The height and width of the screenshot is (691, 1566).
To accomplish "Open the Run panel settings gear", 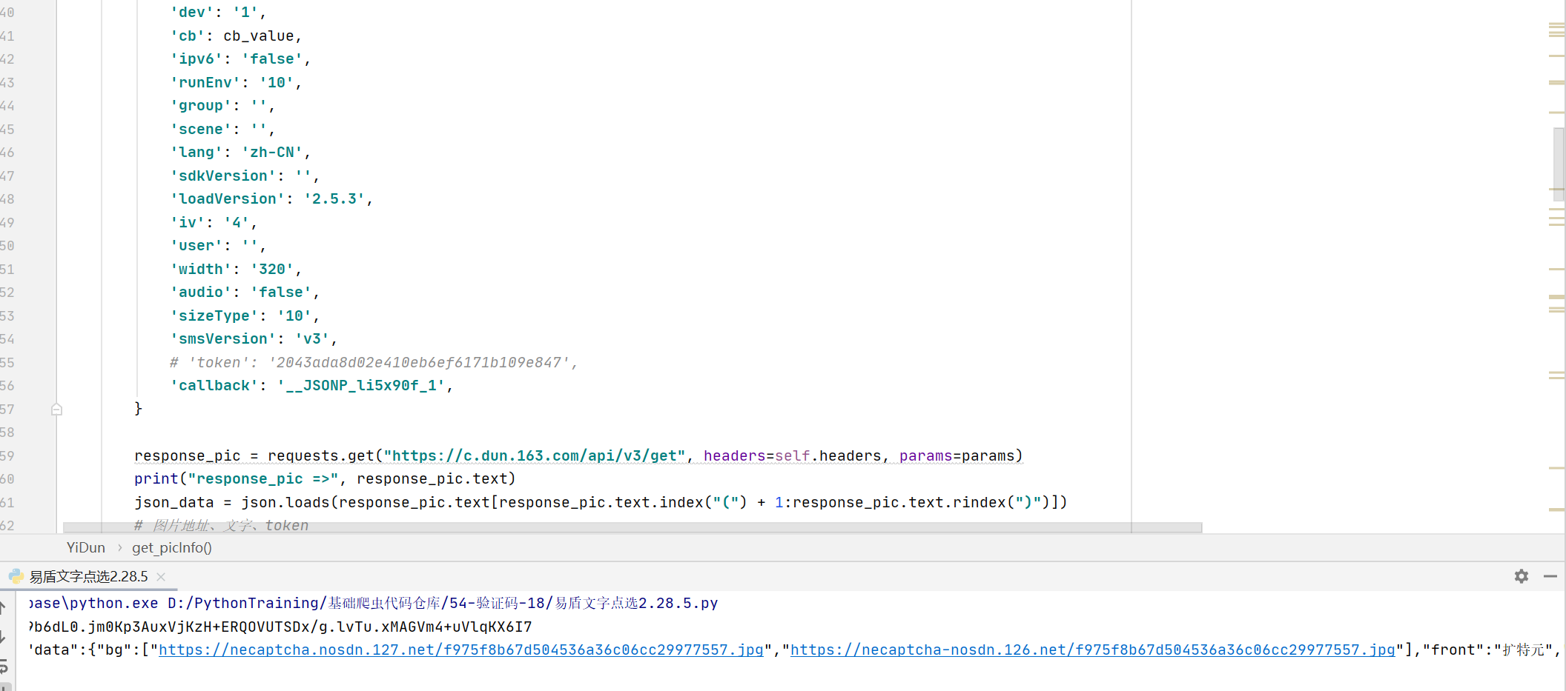I will pos(1521,576).
